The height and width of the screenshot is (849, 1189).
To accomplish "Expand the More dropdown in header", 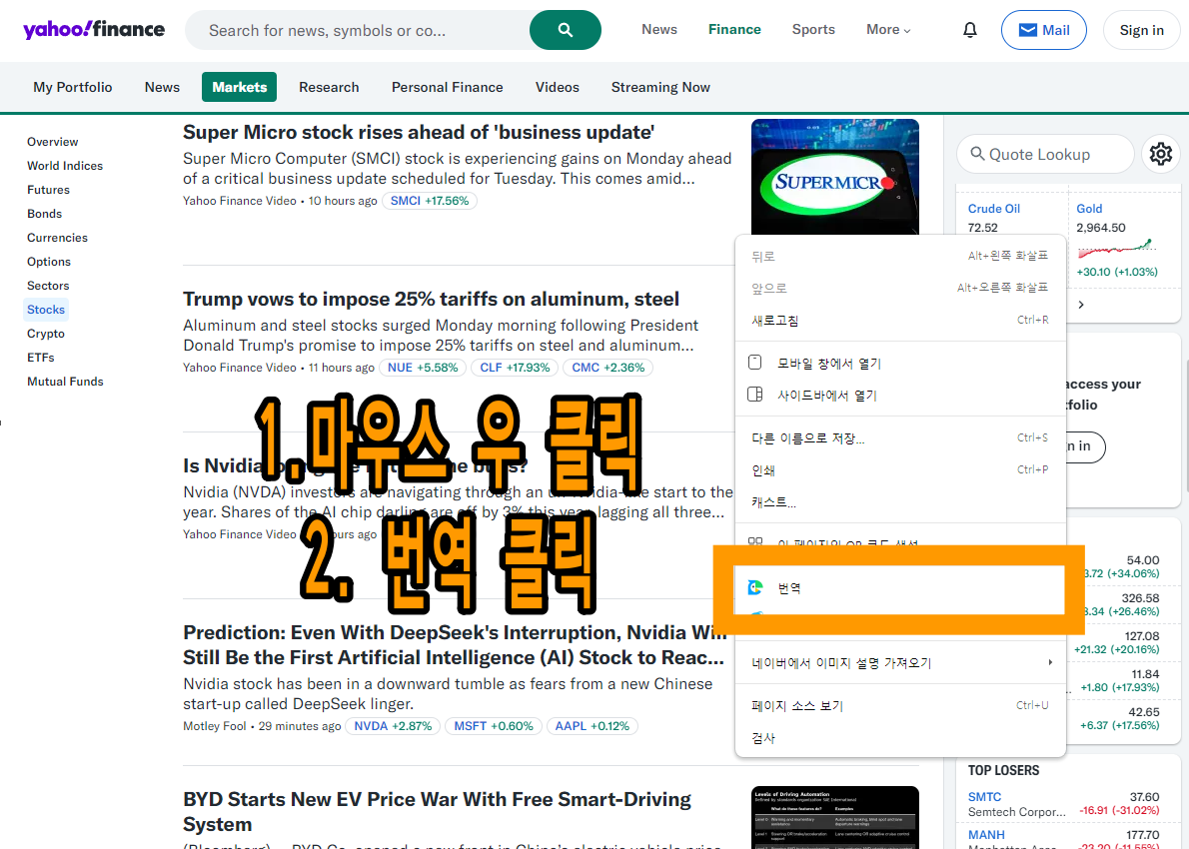I will tap(888, 30).
